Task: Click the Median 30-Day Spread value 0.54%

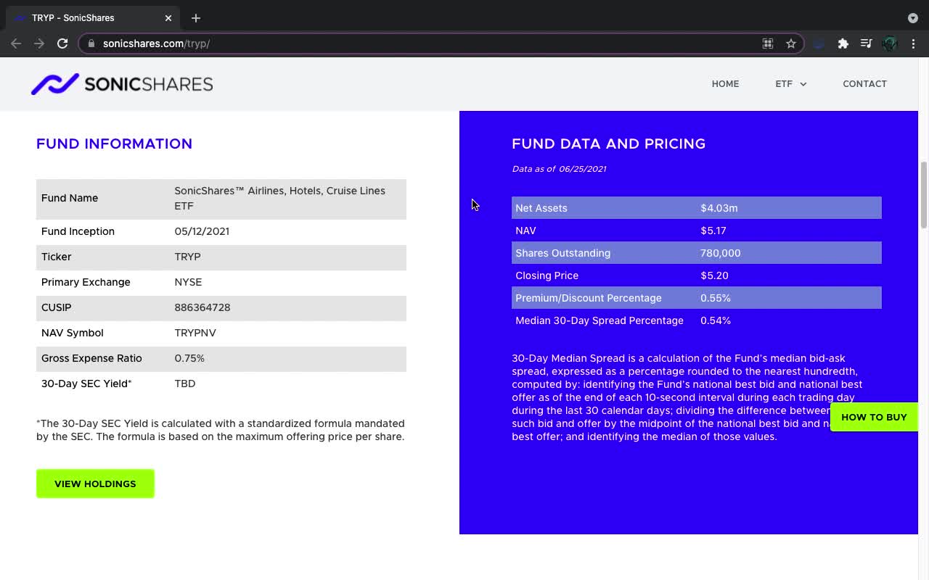Action: (x=715, y=320)
